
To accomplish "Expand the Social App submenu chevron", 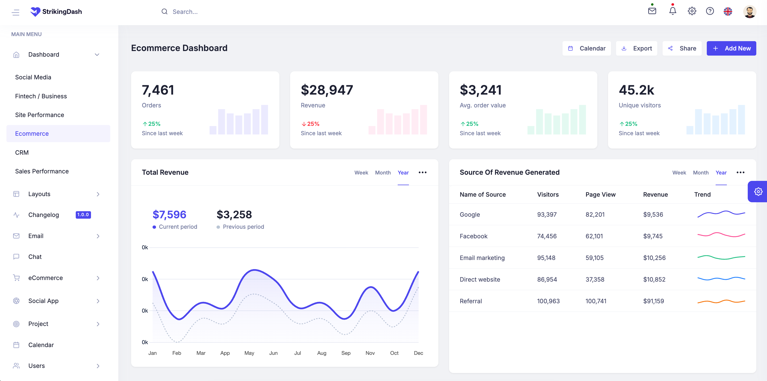I will [x=98, y=301].
